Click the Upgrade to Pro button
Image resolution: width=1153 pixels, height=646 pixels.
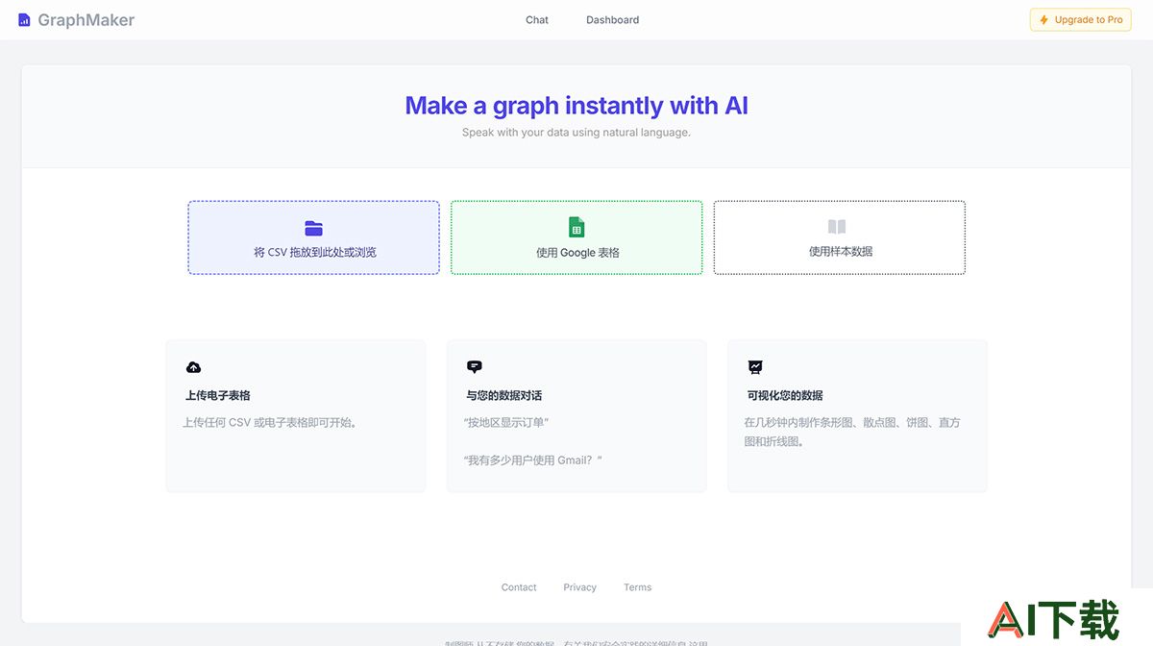1080,20
